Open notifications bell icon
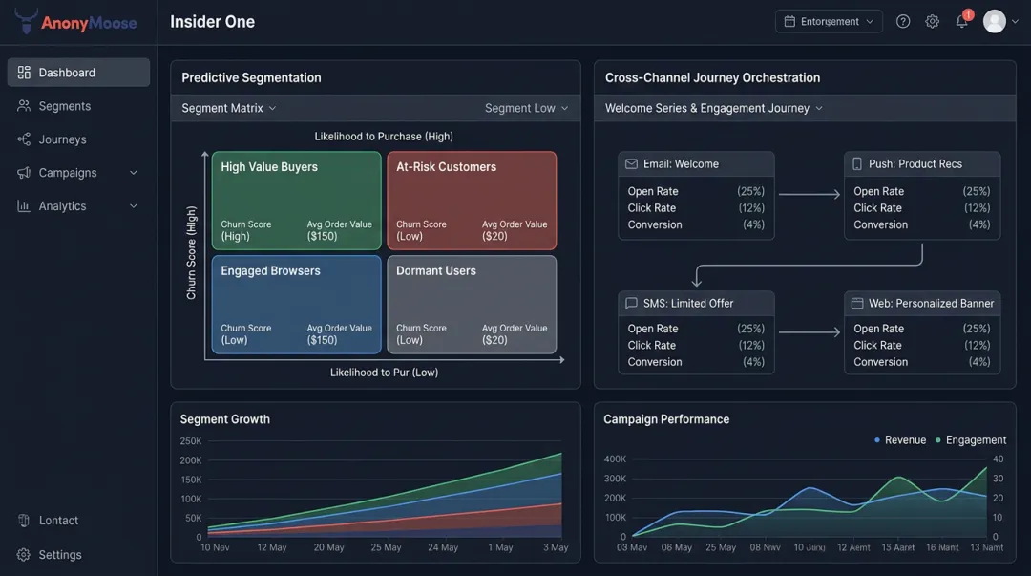Image resolution: width=1031 pixels, height=576 pixels. [961, 22]
